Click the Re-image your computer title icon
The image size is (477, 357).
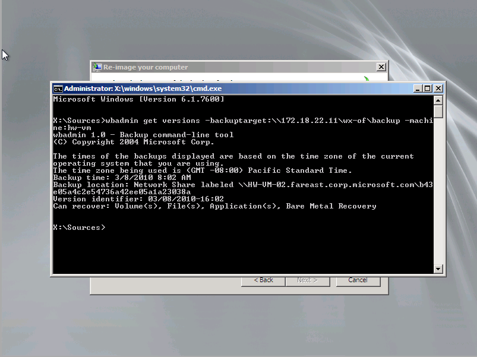(x=97, y=67)
